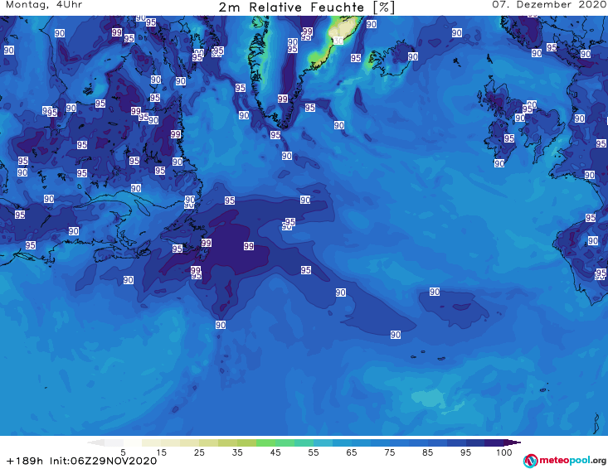Open the meteopool.org text link
The image size is (608, 469).
click(572, 460)
